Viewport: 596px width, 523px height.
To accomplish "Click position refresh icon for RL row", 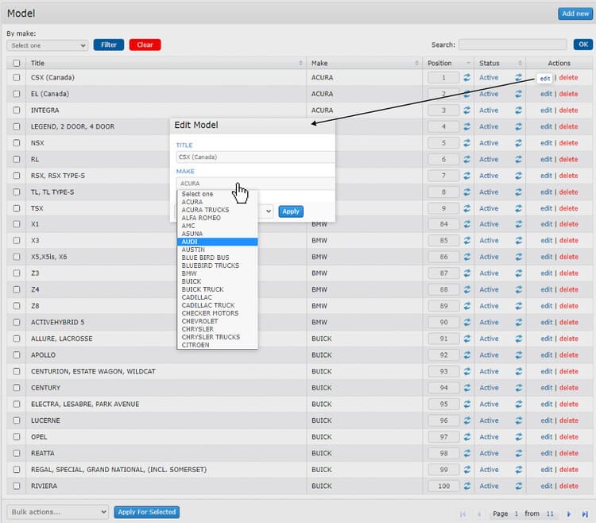I will (466, 159).
